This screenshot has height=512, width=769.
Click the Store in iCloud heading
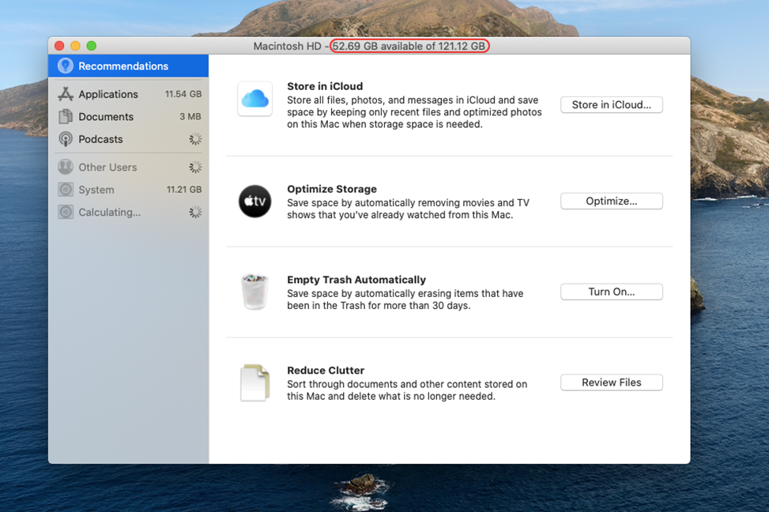click(x=325, y=86)
